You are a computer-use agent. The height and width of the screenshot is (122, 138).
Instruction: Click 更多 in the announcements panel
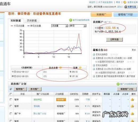[134, 50]
